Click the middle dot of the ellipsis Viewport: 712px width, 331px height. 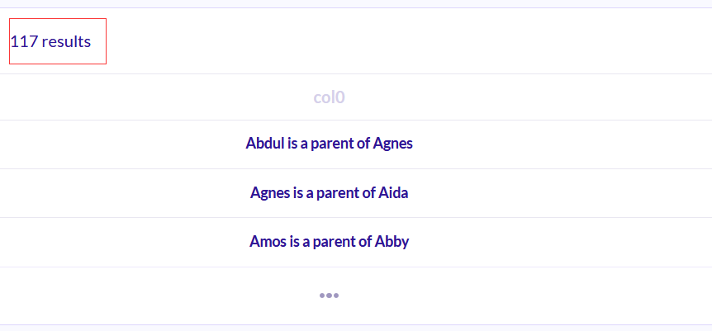(x=329, y=296)
